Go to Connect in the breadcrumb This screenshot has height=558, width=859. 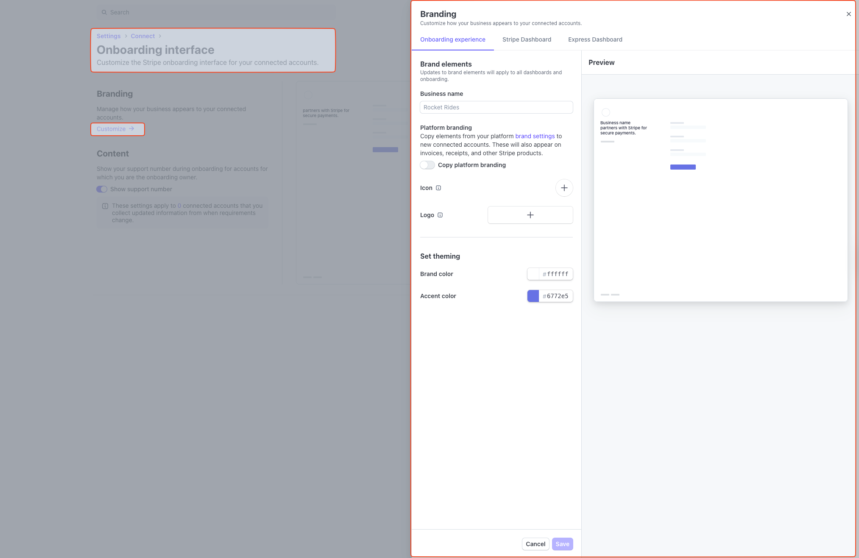tap(142, 36)
